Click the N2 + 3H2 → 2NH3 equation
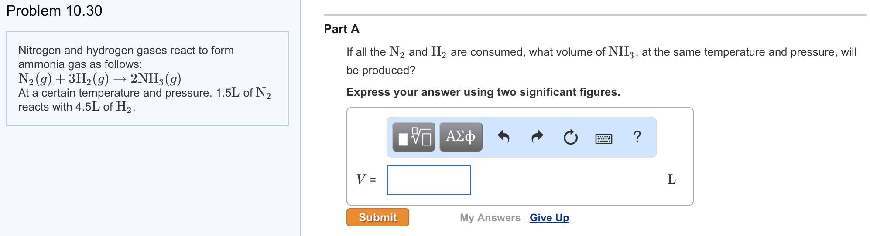Image resolution: width=870 pixels, height=236 pixels. 99,79
